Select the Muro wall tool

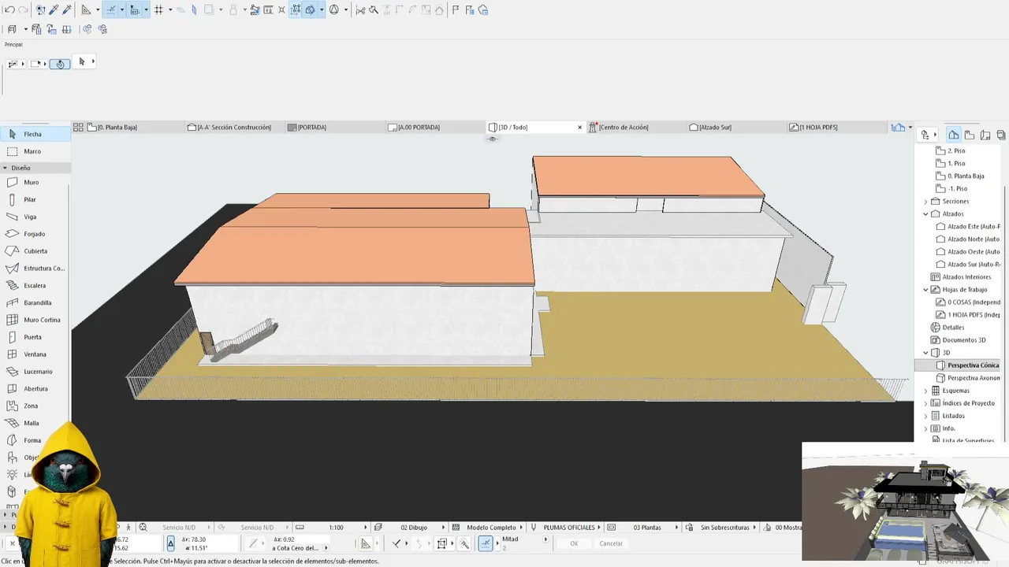pos(35,182)
